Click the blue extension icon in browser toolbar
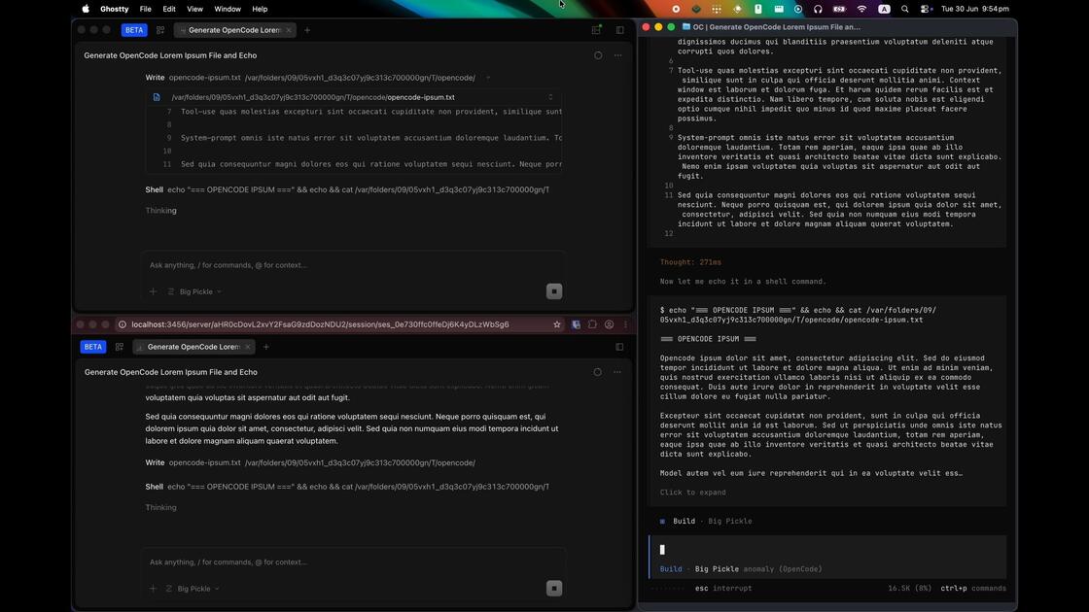The height and width of the screenshot is (612, 1089). (576, 324)
